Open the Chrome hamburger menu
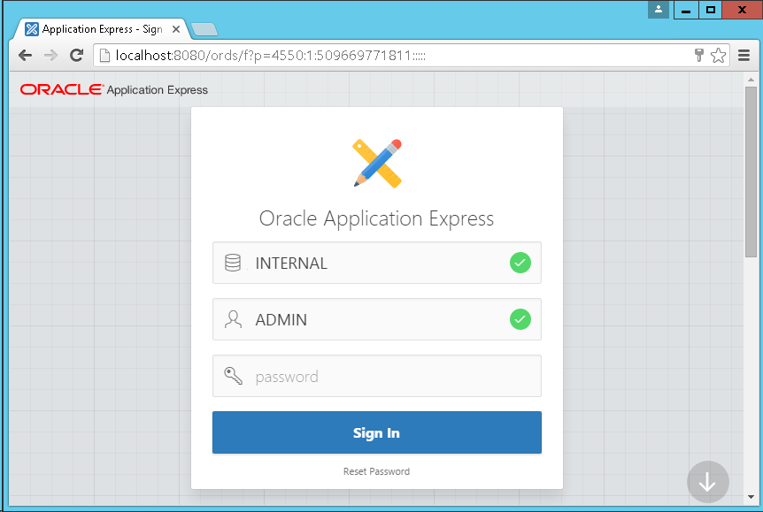This screenshot has height=512, width=763. [744, 56]
